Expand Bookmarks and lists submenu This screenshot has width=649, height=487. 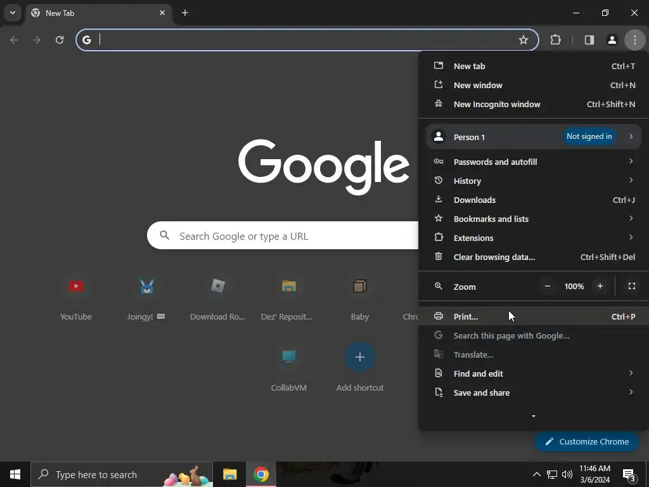point(534,219)
